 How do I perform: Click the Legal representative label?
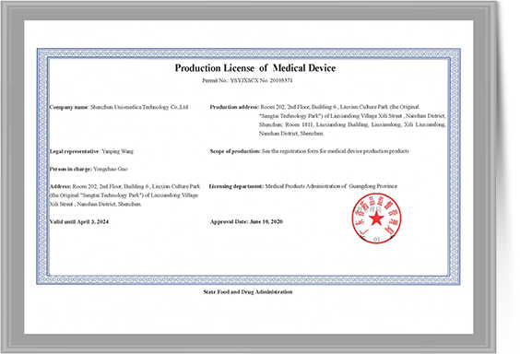(x=75, y=151)
